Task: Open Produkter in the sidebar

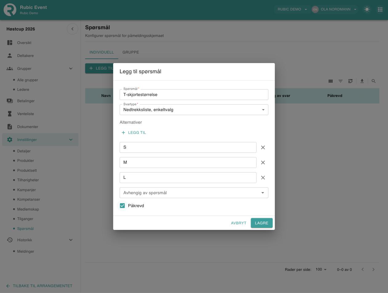Action: coord(26,161)
